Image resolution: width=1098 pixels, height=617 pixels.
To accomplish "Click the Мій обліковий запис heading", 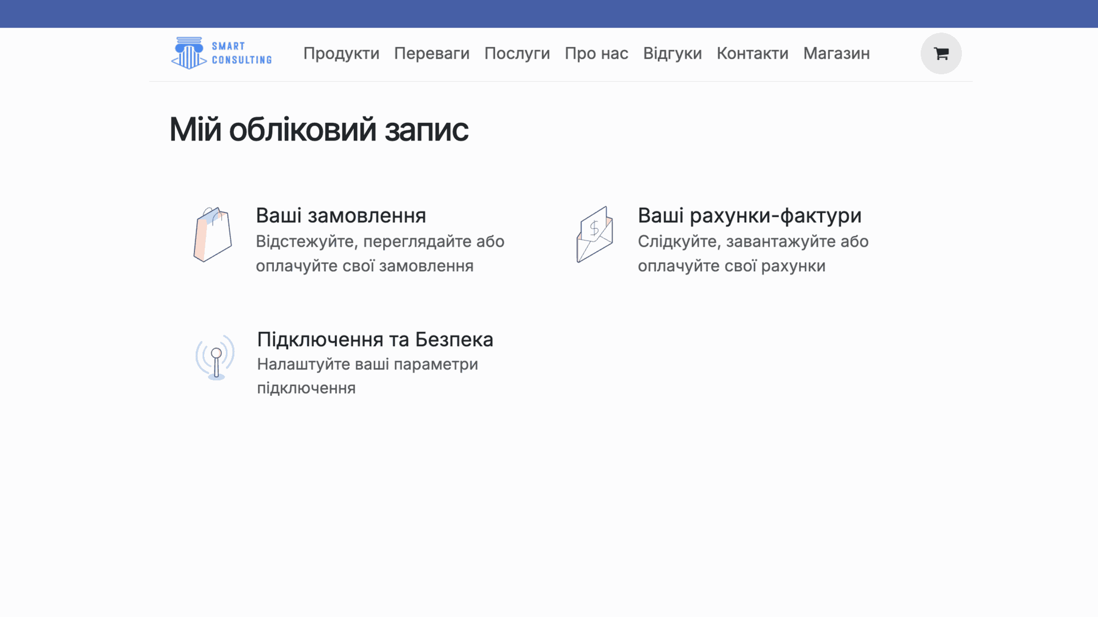I will (319, 130).
